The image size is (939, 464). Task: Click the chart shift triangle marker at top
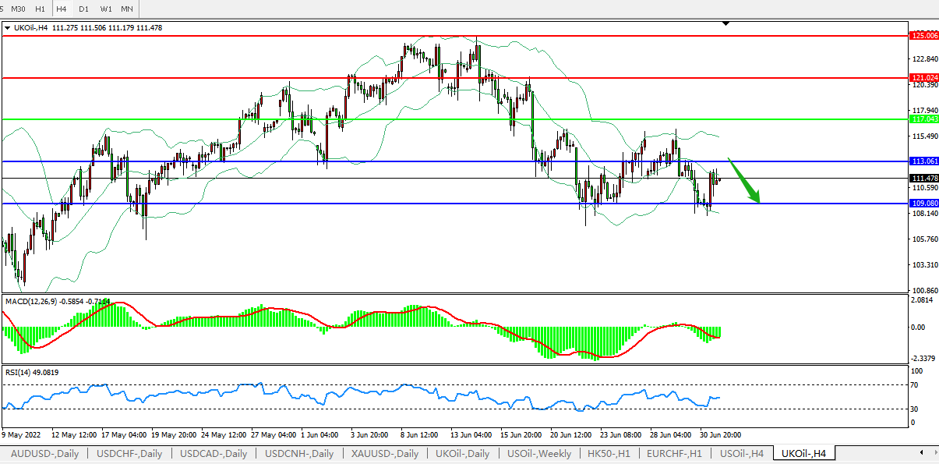pyautogui.click(x=726, y=24)
